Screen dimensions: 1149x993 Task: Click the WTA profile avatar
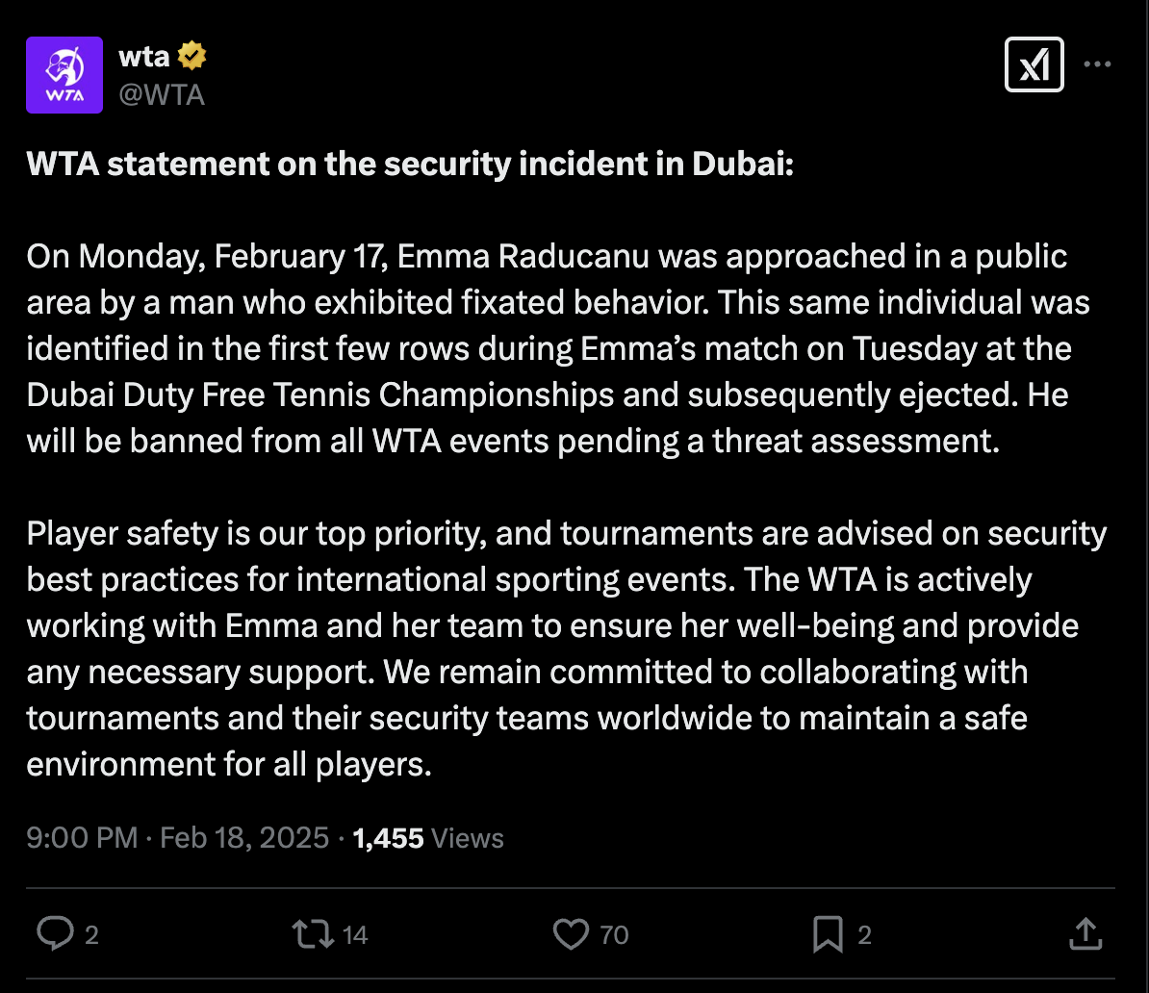click(64, 75)
